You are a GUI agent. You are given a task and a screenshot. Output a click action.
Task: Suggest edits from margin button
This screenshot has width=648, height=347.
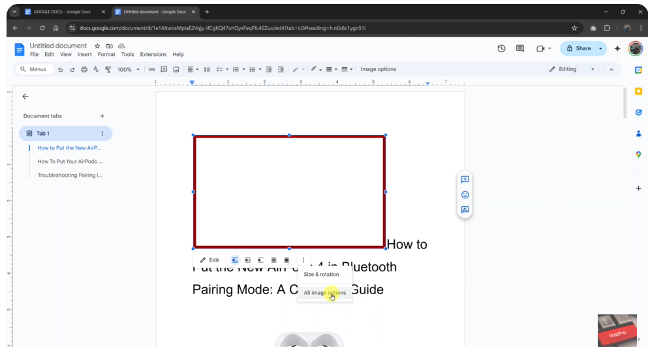click(465, 209)
